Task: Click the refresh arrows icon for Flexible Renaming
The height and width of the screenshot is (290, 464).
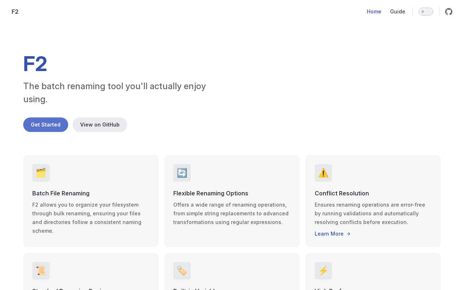Action: 182,173
